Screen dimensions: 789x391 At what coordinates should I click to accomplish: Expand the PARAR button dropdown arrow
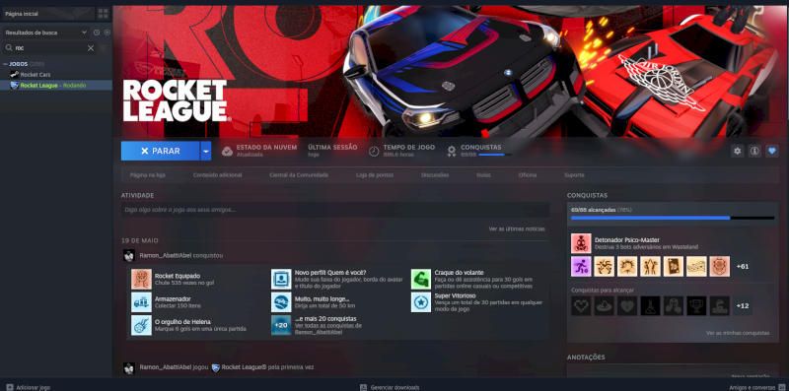206,151
